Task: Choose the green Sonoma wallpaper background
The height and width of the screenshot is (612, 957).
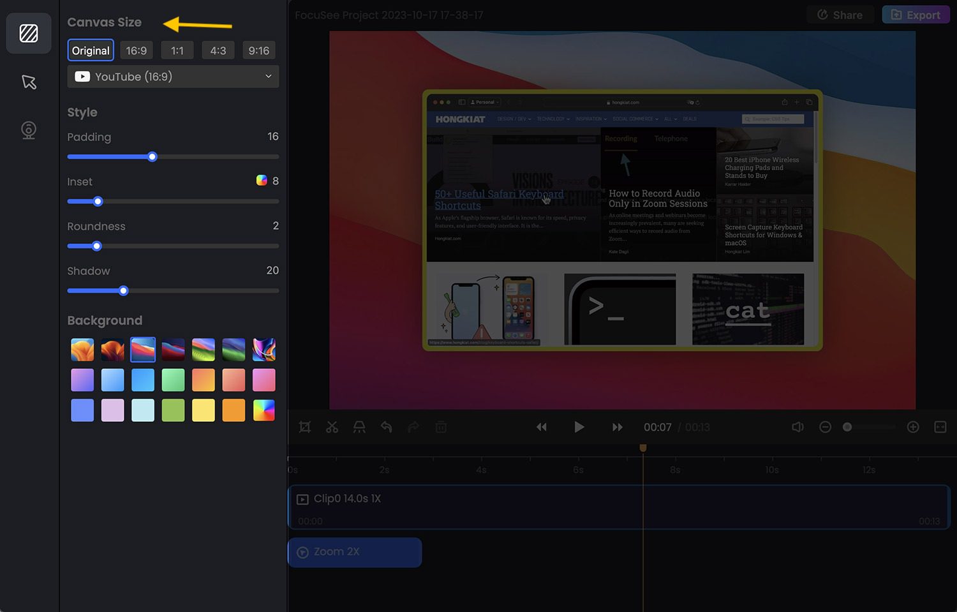Action: click(204, 350)
